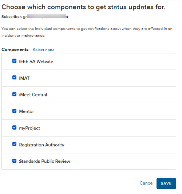Click the Standards Public Review label text

[44, 161]
